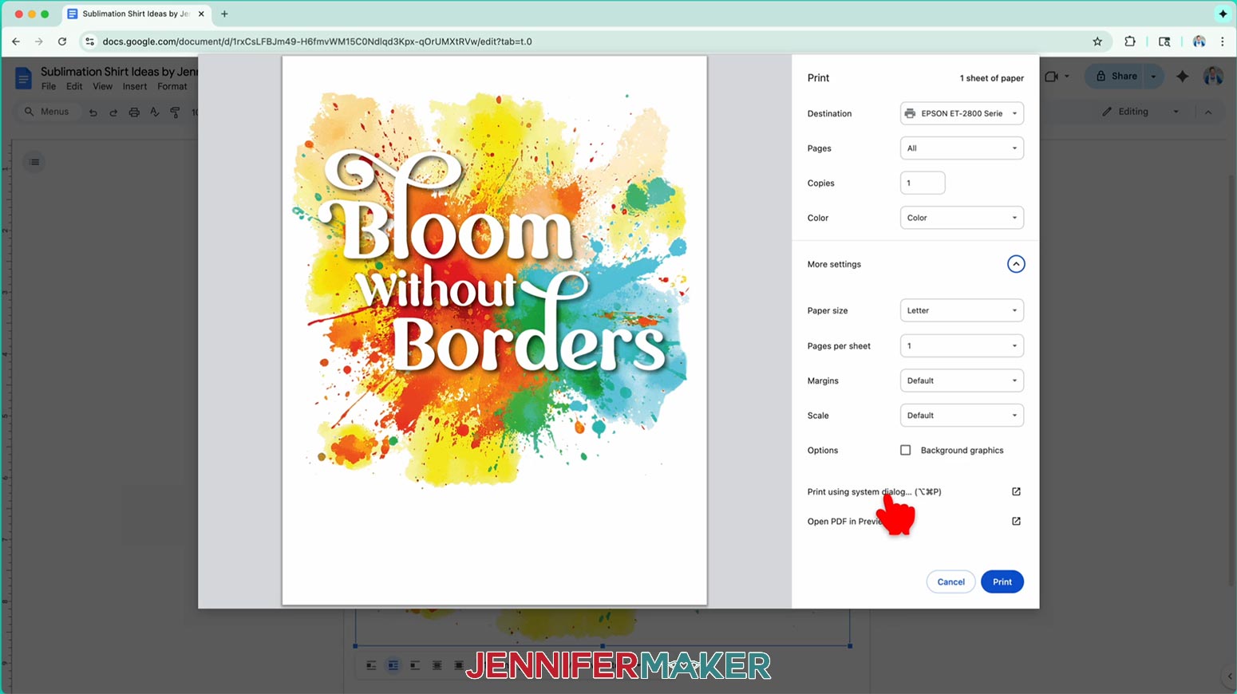This screenshot has height=694, width=1237.
Task: Click the printer icon in Docs toolbar
Action: (x=134, y=112)
